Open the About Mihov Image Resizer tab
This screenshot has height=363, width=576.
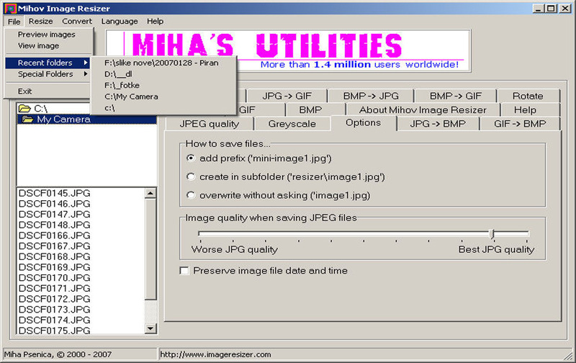(423, 110)
